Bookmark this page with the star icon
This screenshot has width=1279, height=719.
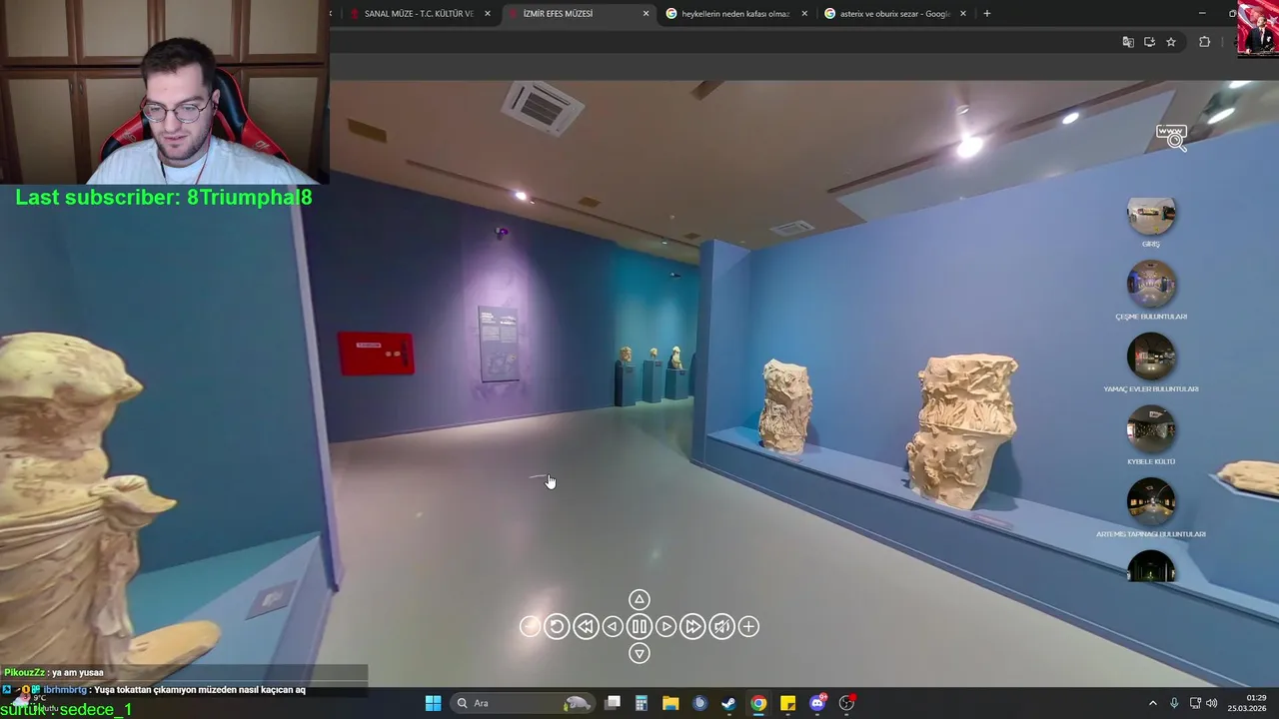pyautogui.click(x=1171, y=42)
